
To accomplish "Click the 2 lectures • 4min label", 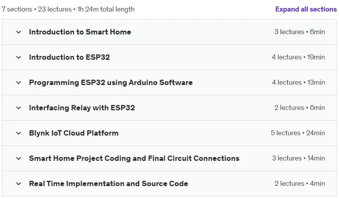I will (300, 184).
